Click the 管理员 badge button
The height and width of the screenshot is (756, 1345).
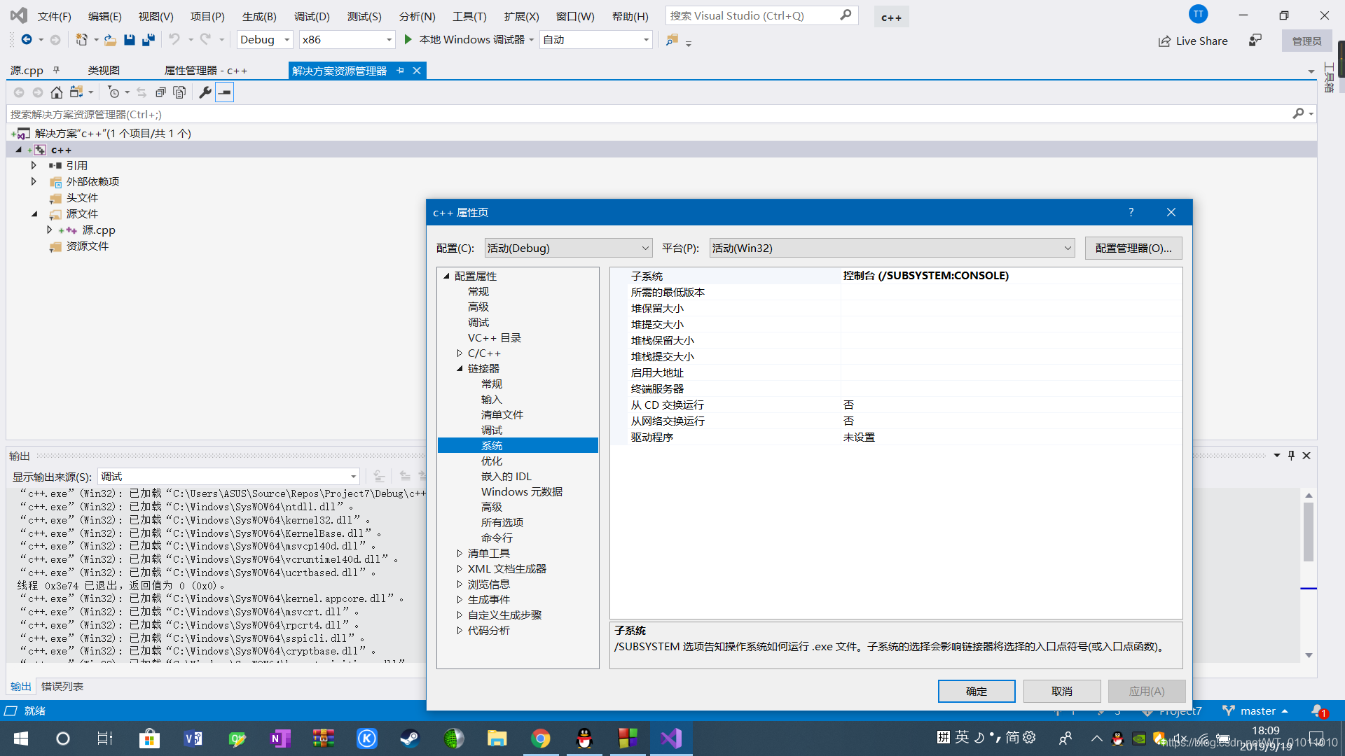pos(1306,41)
